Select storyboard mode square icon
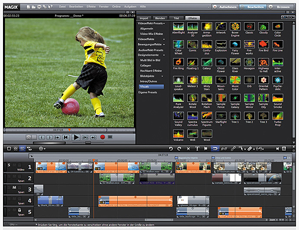Viewport: 299px width, 230px height. [x=9, y=149]
